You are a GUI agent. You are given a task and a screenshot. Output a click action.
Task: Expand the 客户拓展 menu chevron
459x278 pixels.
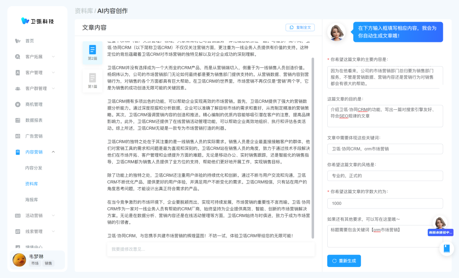coord(53,56)
